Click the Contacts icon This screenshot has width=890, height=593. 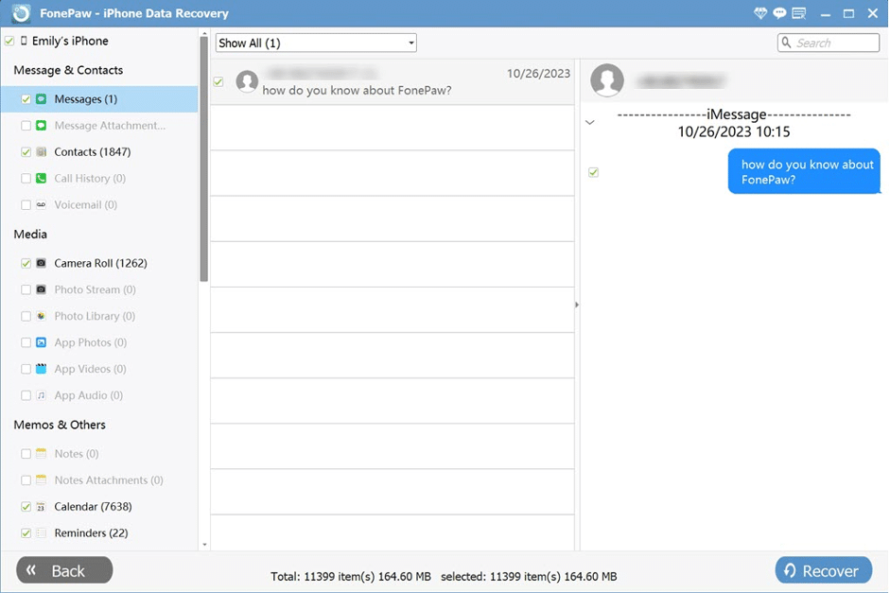tap(40, 151)
